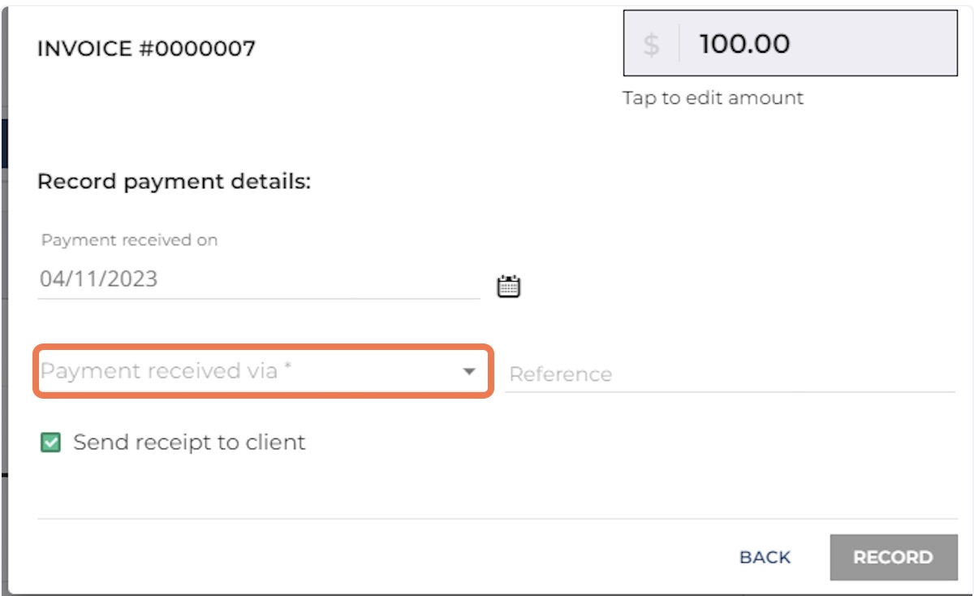Click the dollar sign currency symbol
The height and width of the screenshot is (596, 974).
[x=652, y=45]
